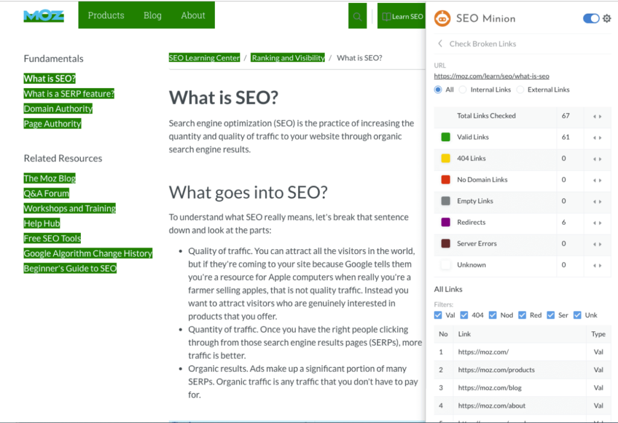Go back using the Check Broken Links chevron

pos(440,43)
